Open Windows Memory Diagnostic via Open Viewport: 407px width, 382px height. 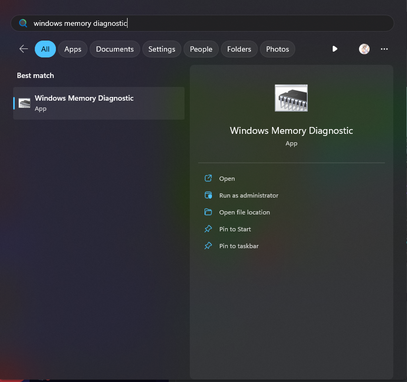(227, 179)
